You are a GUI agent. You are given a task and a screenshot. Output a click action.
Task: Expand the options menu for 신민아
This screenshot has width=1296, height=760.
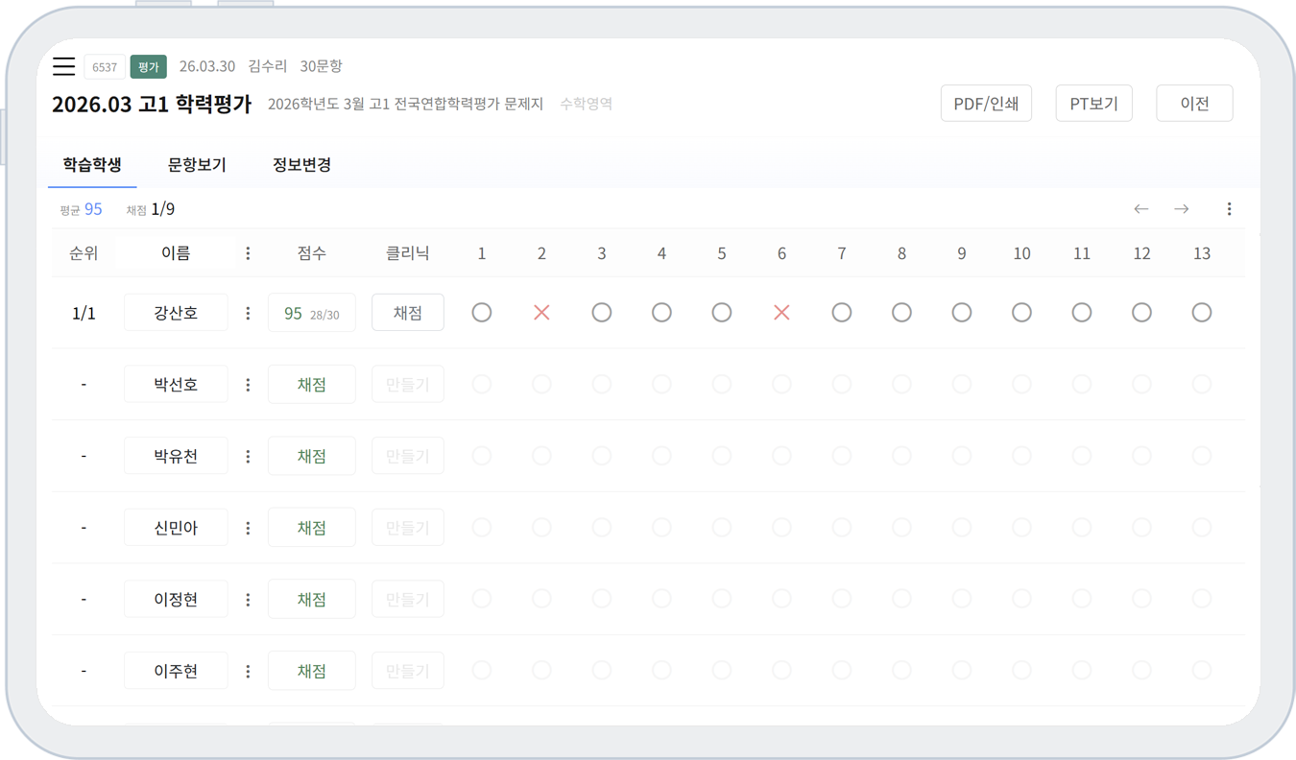pos(248,528)
